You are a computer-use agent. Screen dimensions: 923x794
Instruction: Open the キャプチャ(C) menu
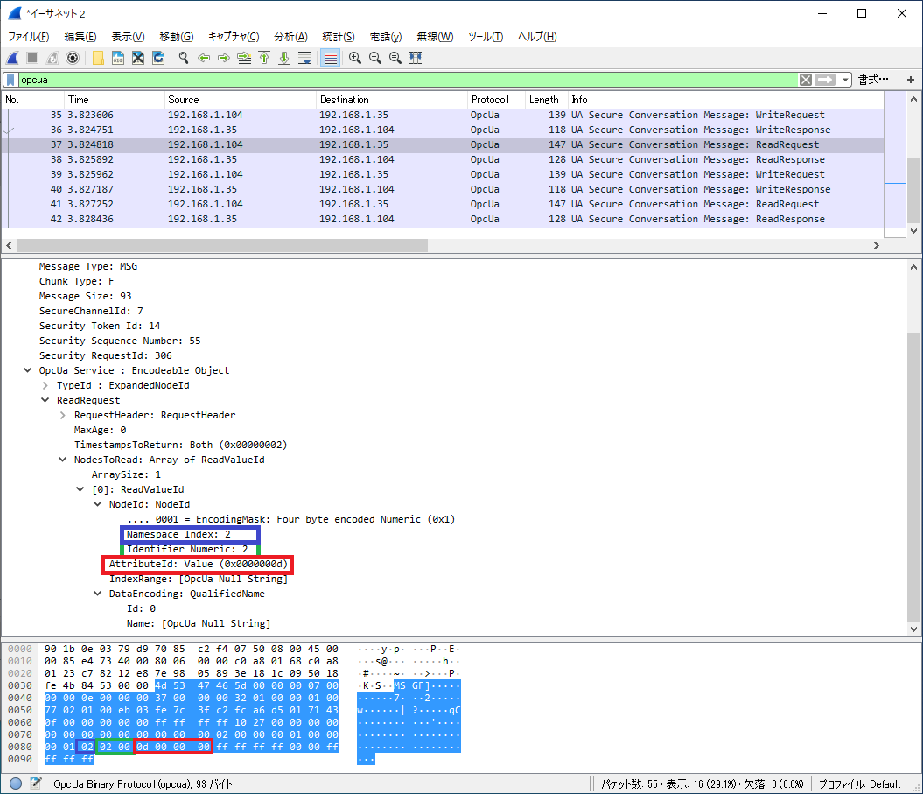(x=234, y=37)
